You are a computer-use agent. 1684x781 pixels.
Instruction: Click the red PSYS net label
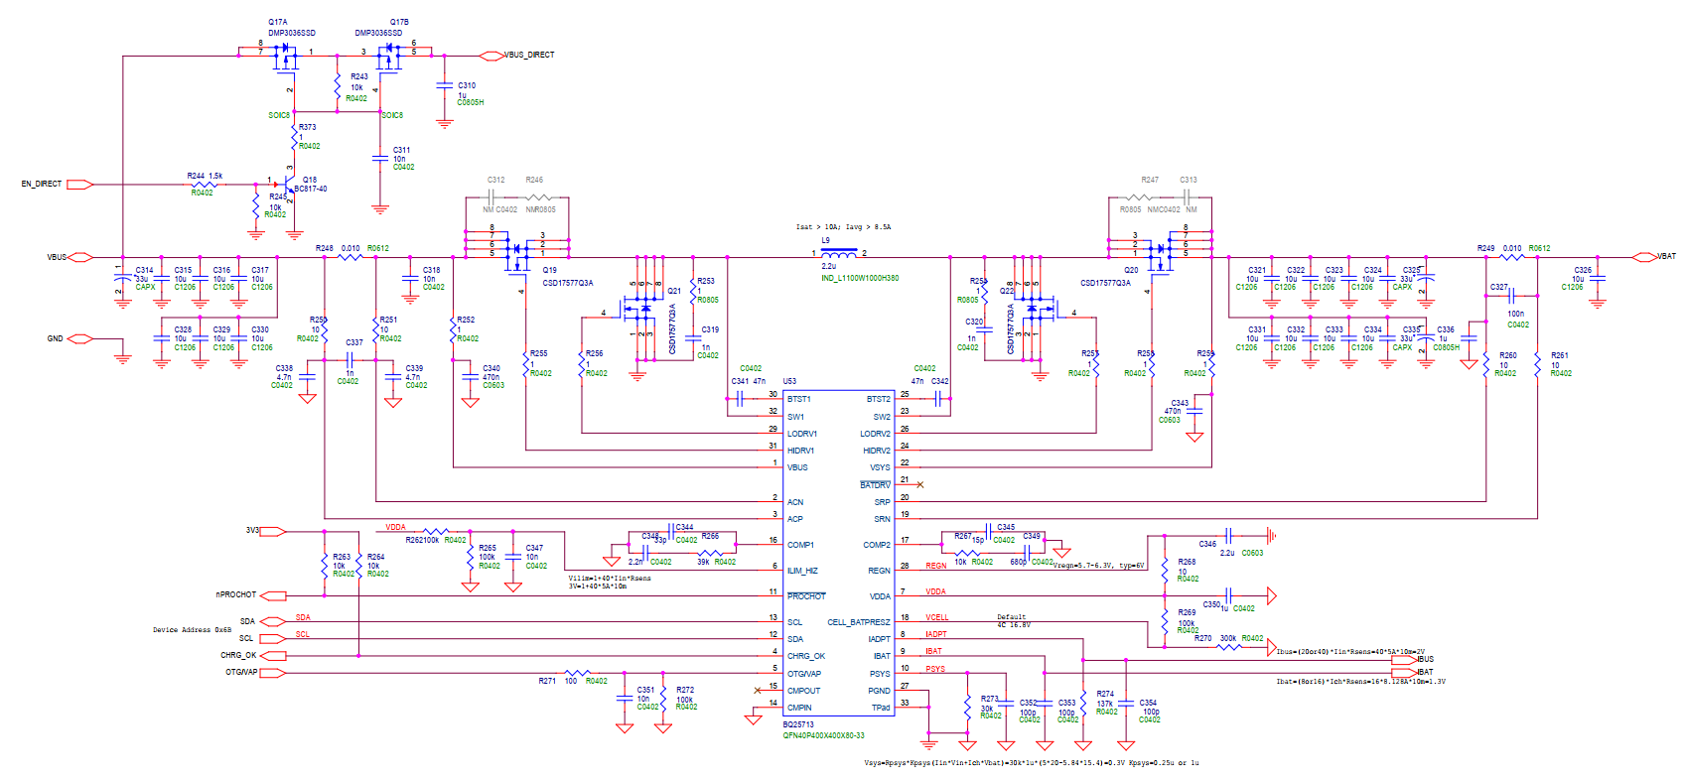point(935,669)
